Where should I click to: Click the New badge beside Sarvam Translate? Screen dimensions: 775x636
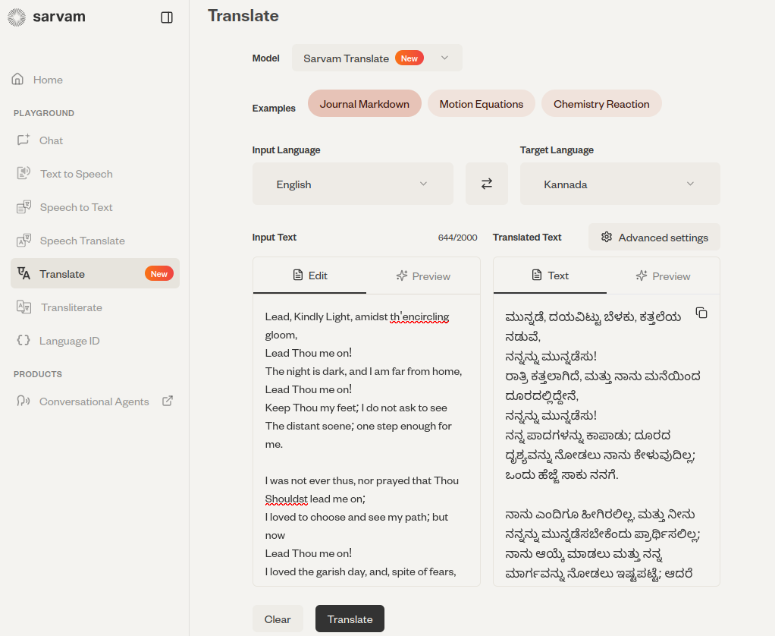[x=409, y=58]
